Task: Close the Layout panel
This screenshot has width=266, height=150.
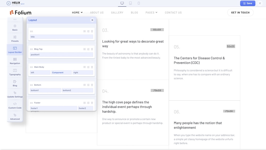Action: tap(92, 20)
